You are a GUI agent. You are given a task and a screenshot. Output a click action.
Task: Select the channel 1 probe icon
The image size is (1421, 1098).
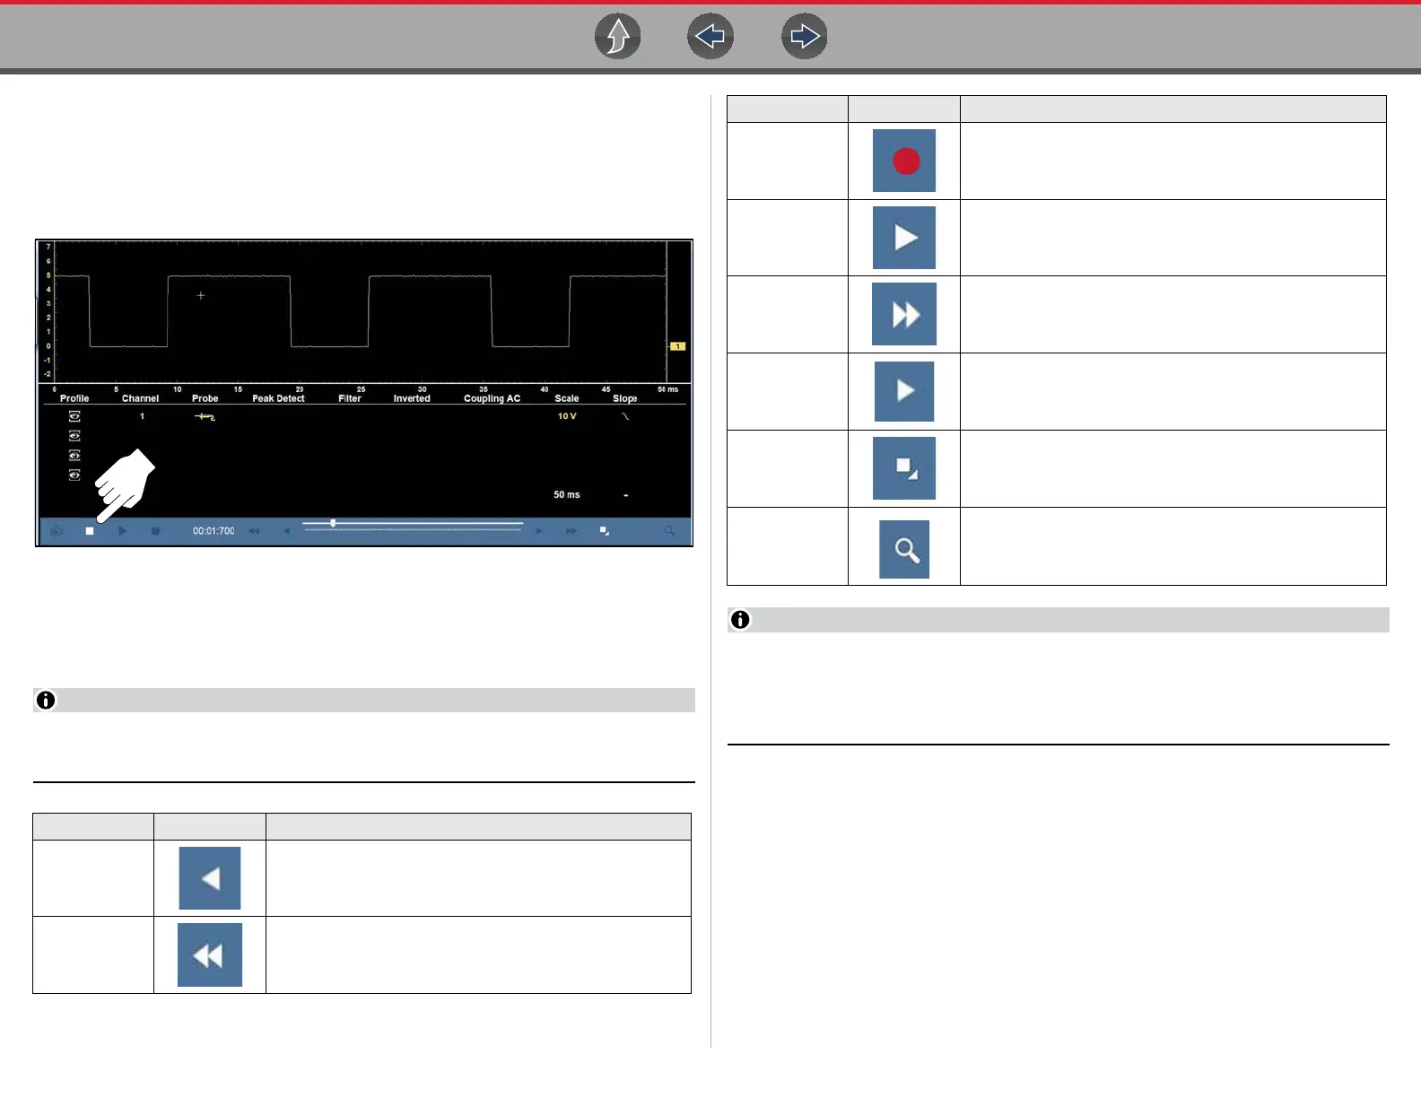pos(205,416)
